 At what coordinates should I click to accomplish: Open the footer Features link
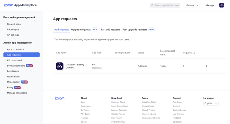tap(84, 118)
